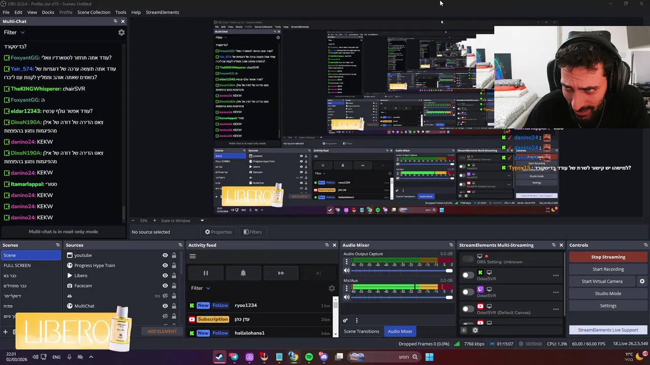
Task: Switch to Scene Transitions tab
Action: click(x=362, y=332)
